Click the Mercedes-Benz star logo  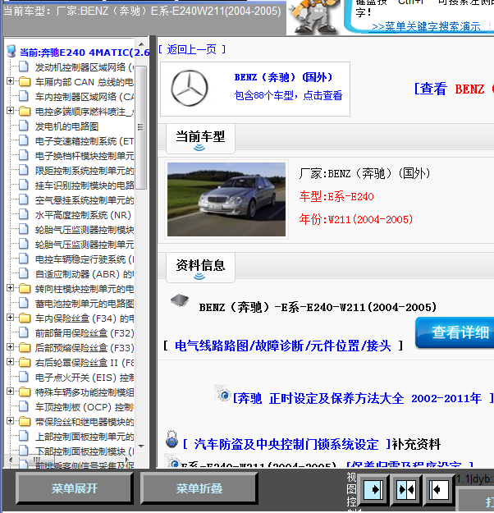click(190, 89)
